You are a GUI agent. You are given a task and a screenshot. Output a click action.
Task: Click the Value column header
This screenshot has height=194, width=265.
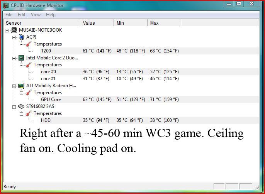click(97, 23)
